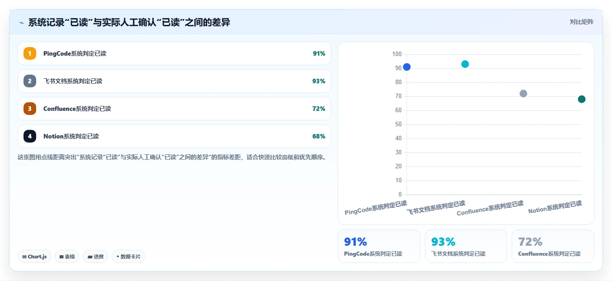Click the dark green Notion data point

coord(582,99)
